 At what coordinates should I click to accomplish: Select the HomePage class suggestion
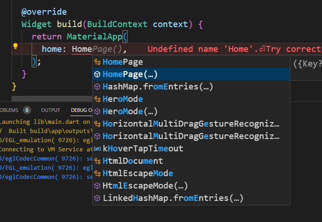pyautogui.click(x=191, y=62)
